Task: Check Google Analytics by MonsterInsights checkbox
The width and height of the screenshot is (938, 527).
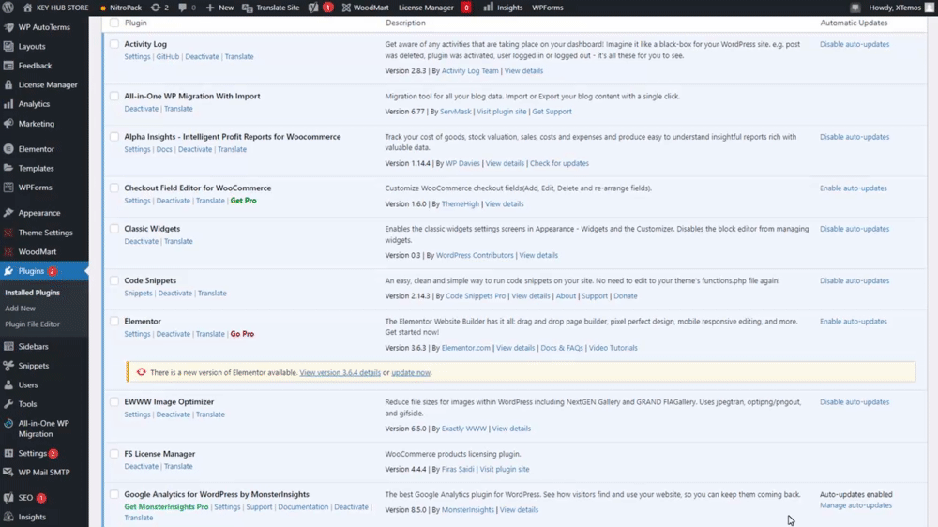Action: point(114,494)
